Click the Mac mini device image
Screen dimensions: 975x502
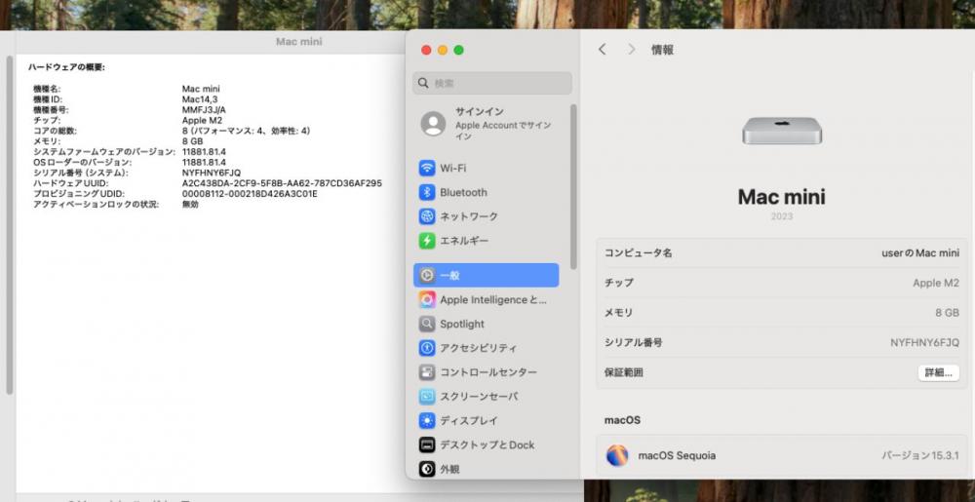pyautogui.click(x=782, y=131)
